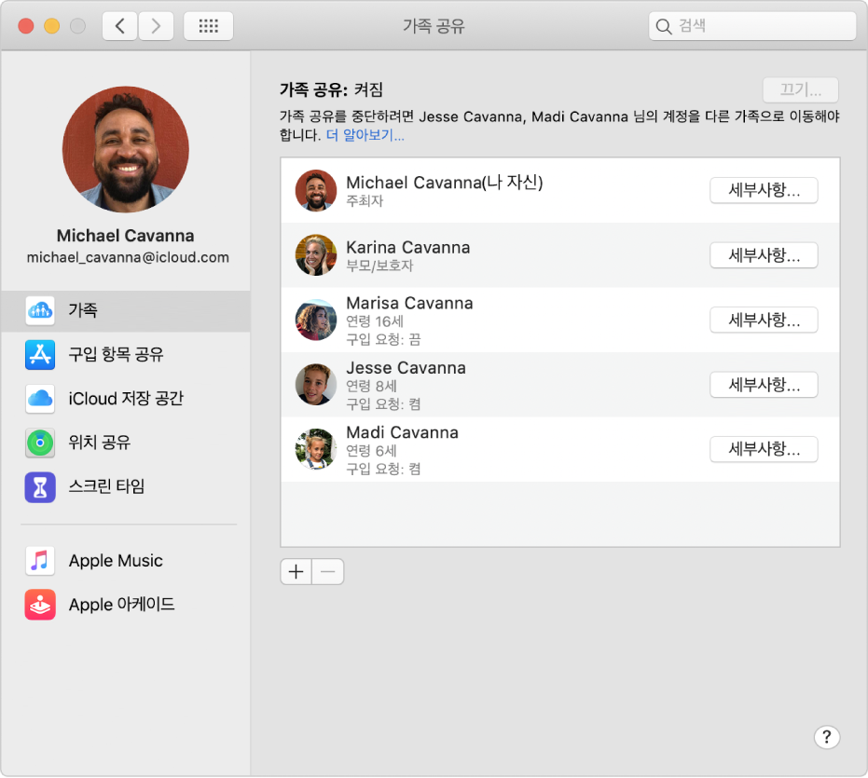Select Apple Music label in sidebar
Screen dimensions: 868x778
tap(116, 561)
